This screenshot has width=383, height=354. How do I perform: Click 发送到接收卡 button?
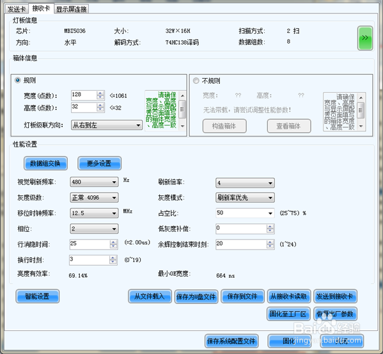336,296
